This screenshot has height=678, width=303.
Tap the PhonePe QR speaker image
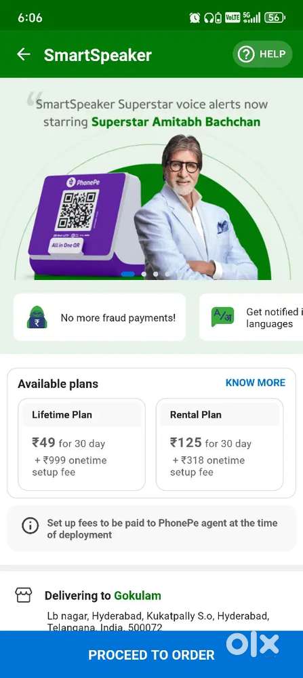(x=85, y=224)
